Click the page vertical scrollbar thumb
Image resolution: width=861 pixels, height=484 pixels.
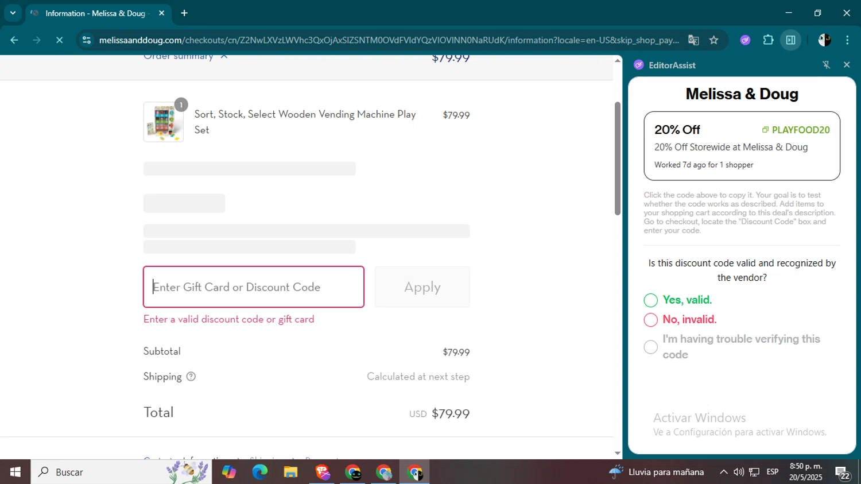pyautogui.click(x=618, y=158)
